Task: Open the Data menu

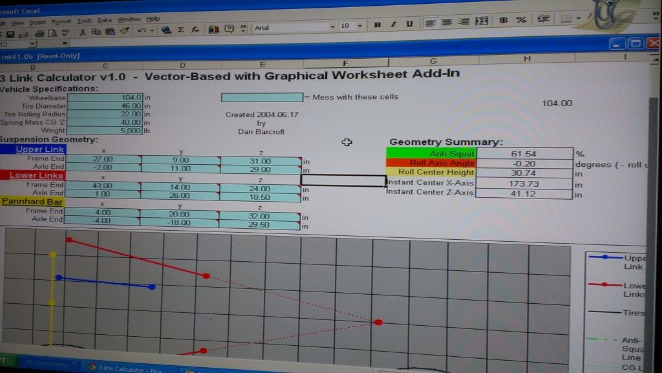Action: pos(105,21)
